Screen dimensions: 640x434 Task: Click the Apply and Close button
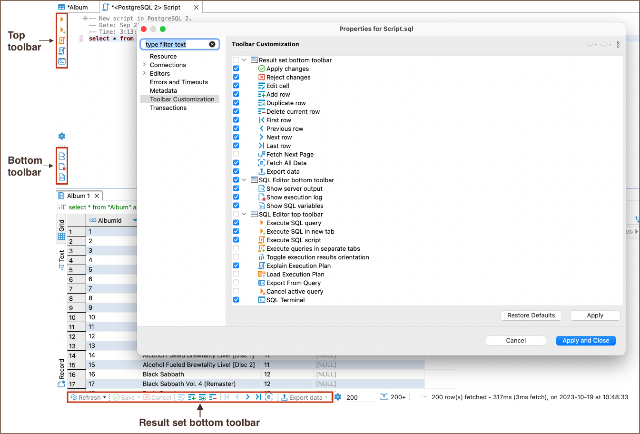[586, 341]
